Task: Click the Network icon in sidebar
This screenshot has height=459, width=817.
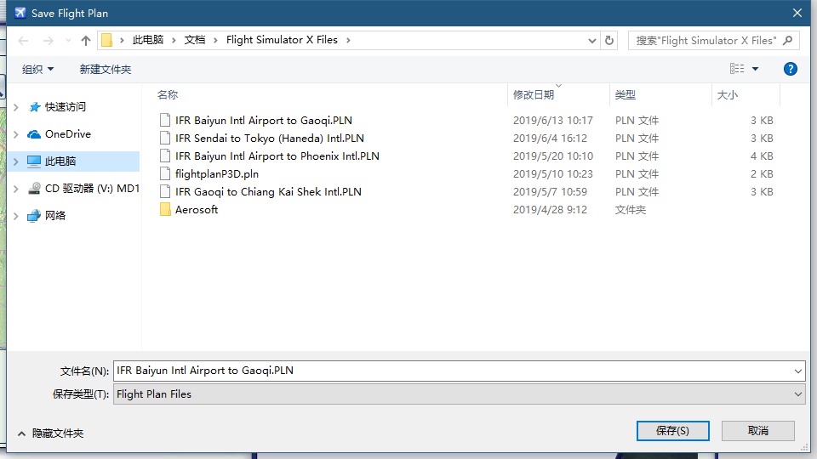Action: tap(34, 215)
